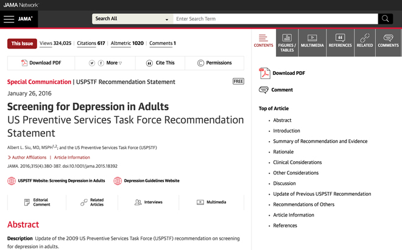Click sidebar Download PDF text
This screenshot has width=402, height=250.
(x=289, y=73)
